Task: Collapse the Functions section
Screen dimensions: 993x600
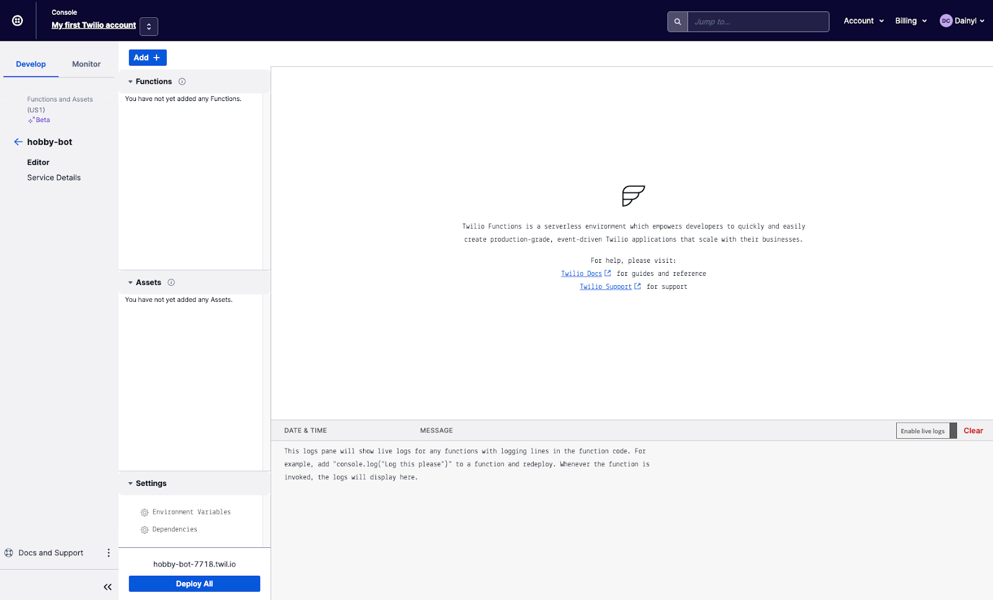Action: click(130, 82)
